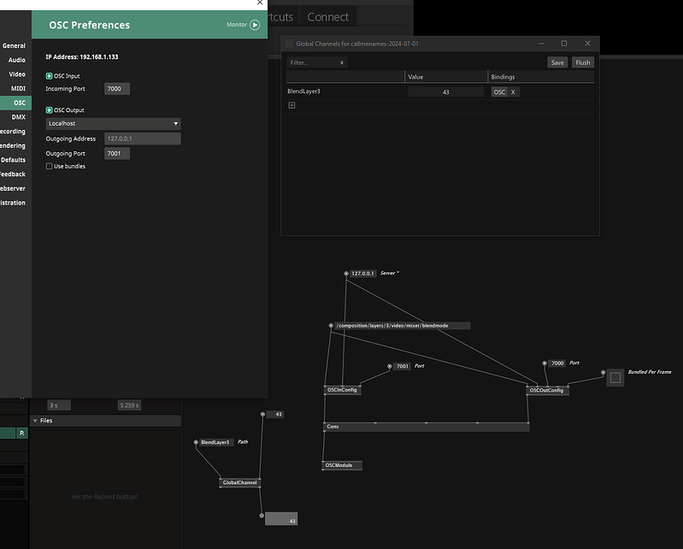Viewport: 683px width, 549px height.
Task: Open Audio preferences section
Action: [16, 60]
